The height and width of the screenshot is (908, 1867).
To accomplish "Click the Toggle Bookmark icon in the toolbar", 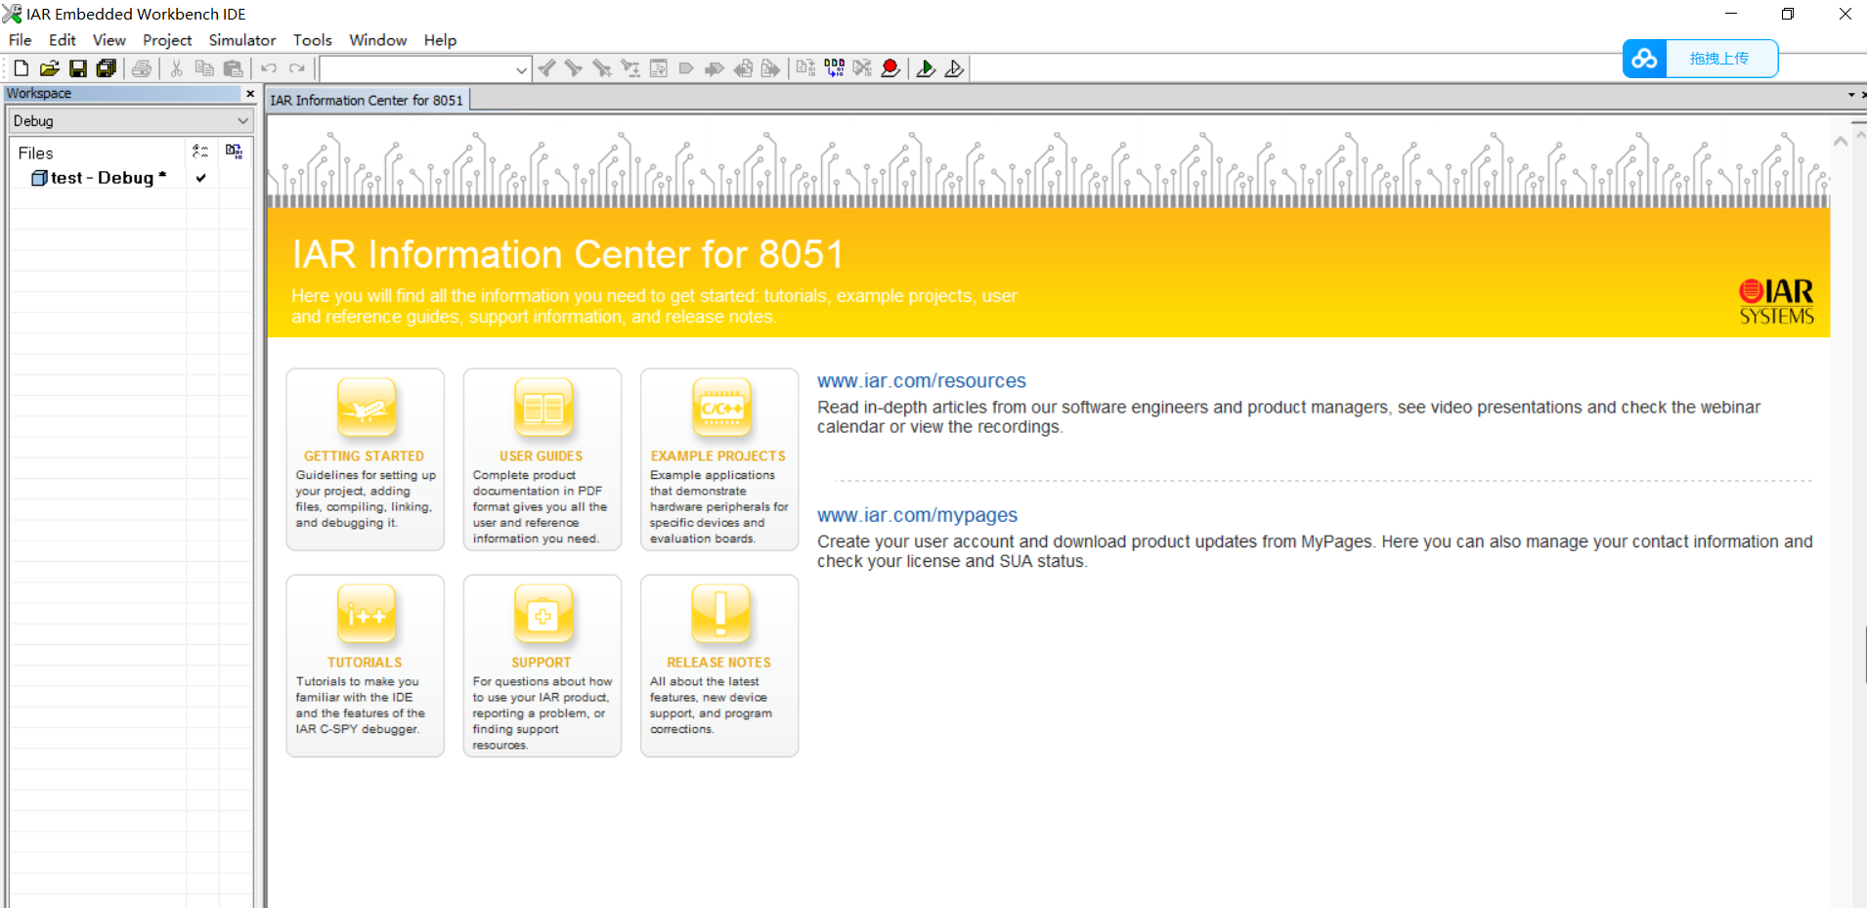I will tap(686, 68).
